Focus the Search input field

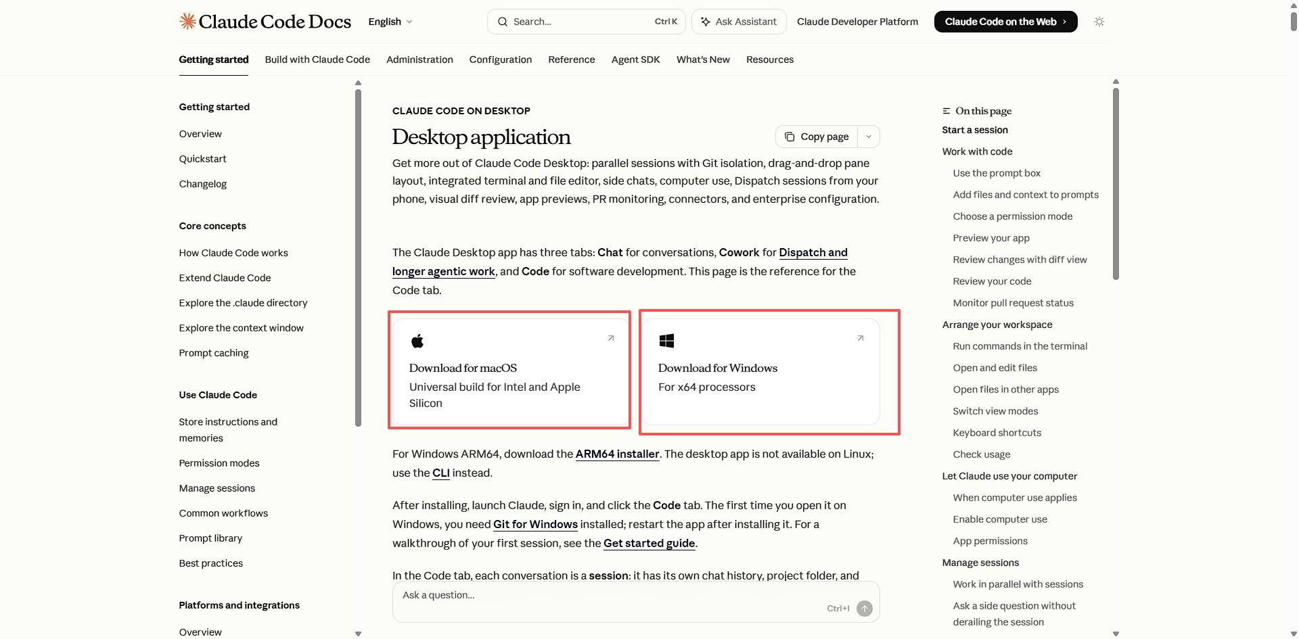586,22
